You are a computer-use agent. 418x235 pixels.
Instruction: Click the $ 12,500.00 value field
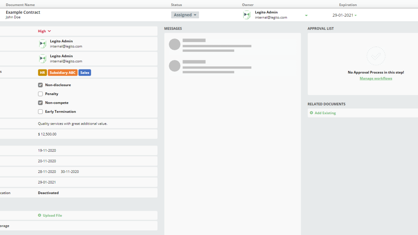point(47,134)
